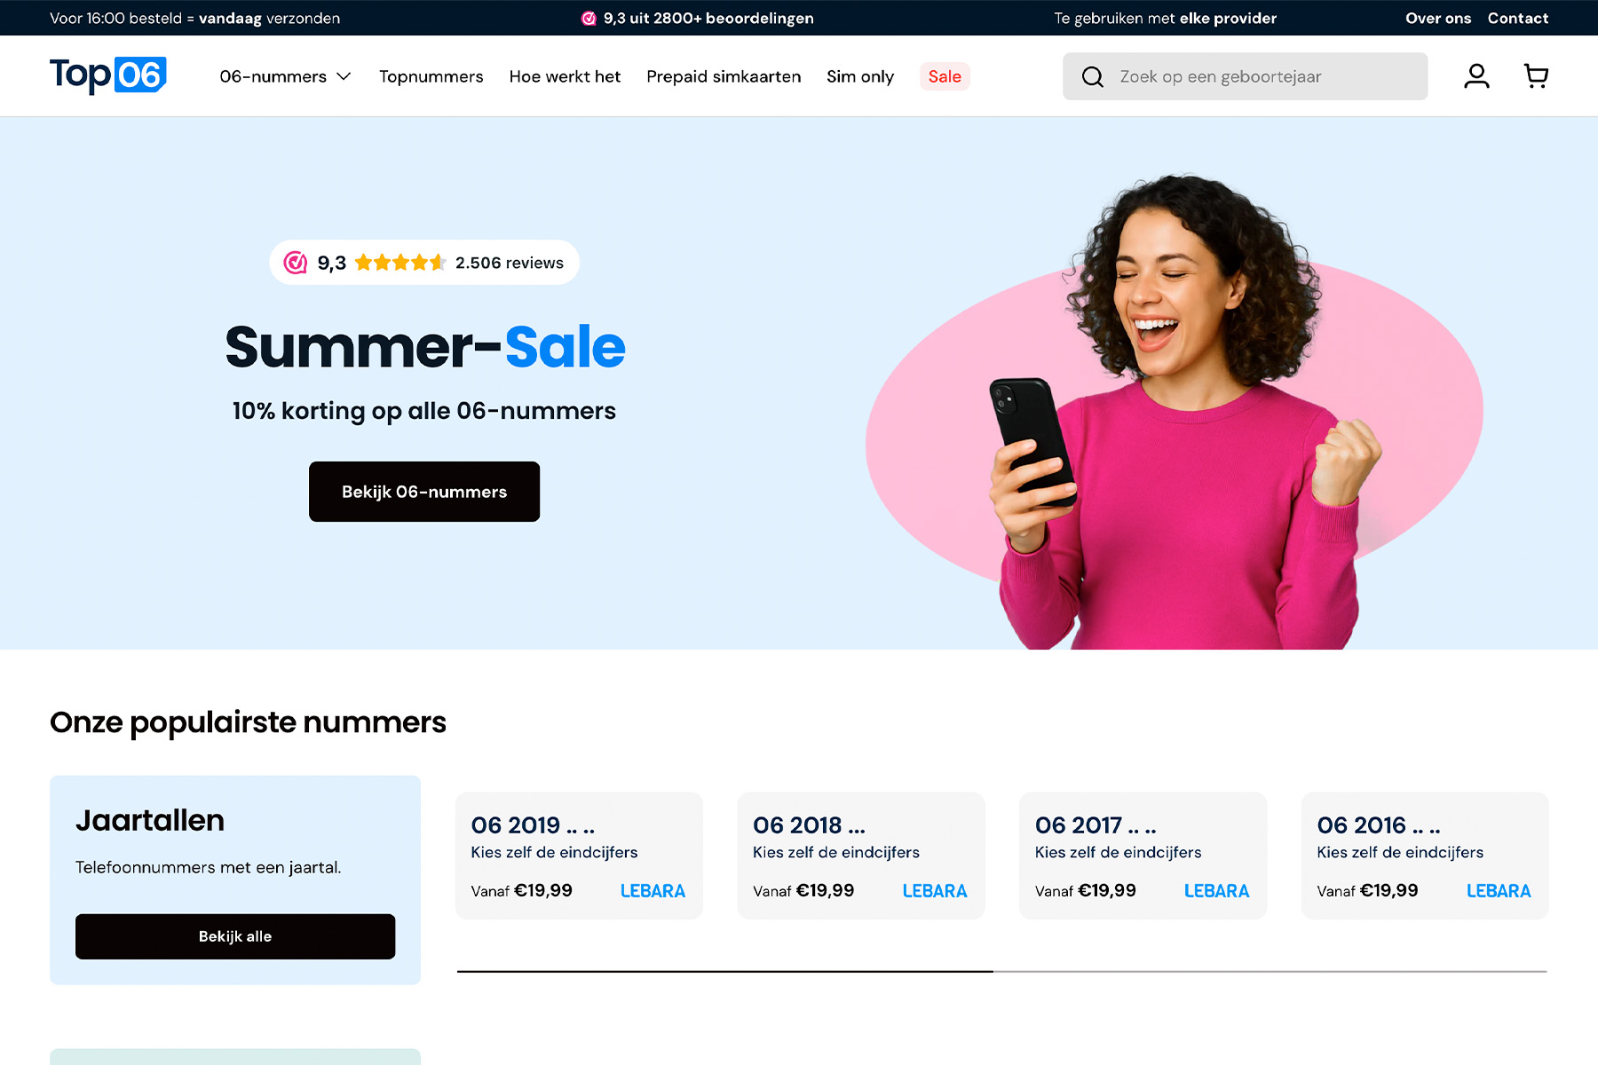The image size is (1598, 1065).
Task: Open the Topnummers menu item
Action: tap(431, 77)
